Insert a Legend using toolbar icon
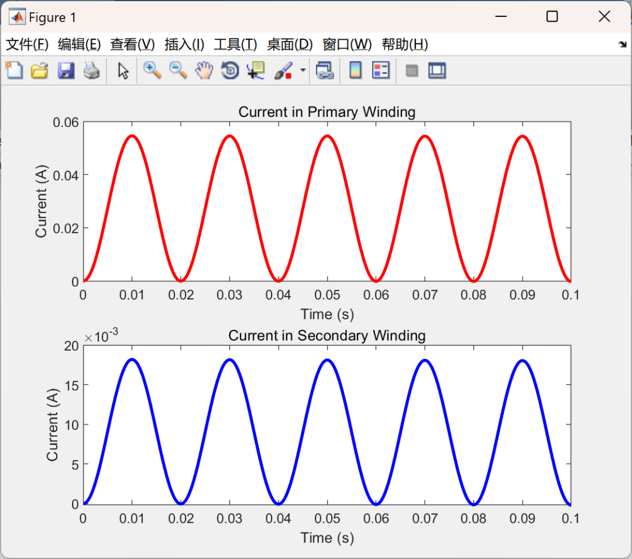Screen dimensions: 632x559 (x=381, y=71)
